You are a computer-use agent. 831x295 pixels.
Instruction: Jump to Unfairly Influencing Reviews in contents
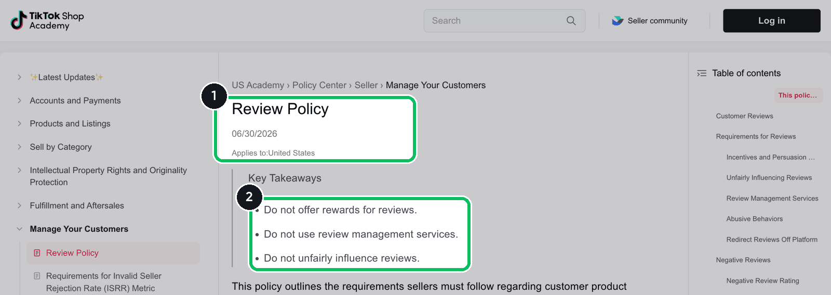769,178
